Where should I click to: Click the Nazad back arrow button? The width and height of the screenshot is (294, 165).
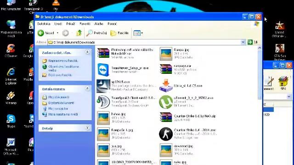(x=41, y=33)
